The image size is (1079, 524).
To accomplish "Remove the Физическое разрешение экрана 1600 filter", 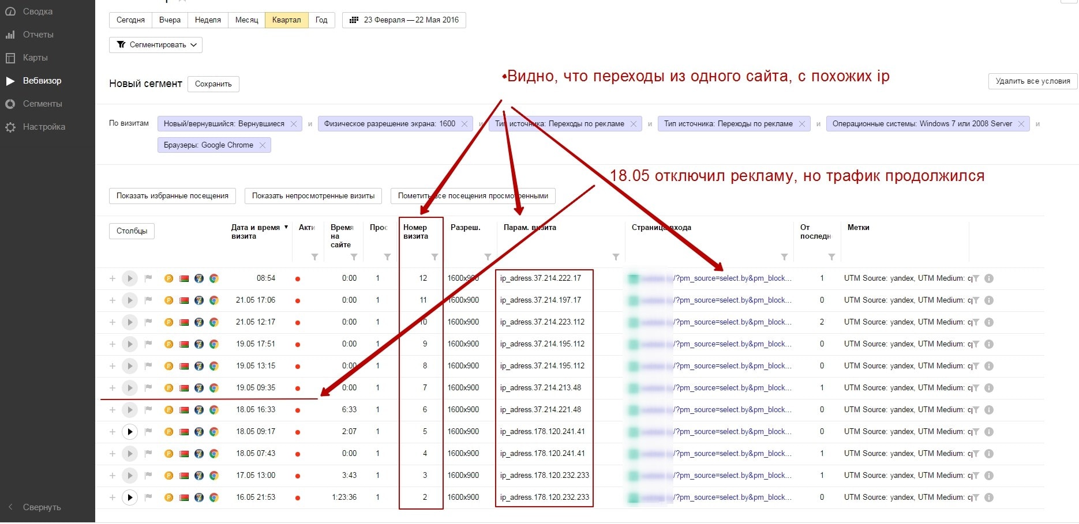I will click(x=464, y=124).
